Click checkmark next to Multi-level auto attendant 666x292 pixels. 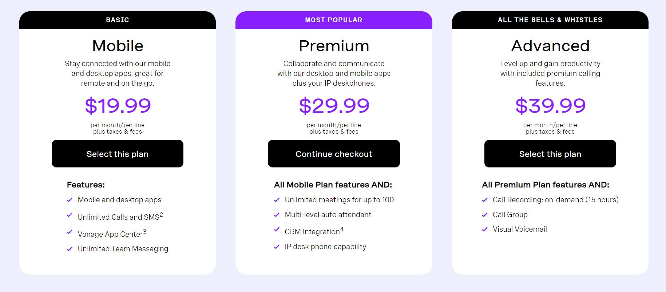click(277, 215)
